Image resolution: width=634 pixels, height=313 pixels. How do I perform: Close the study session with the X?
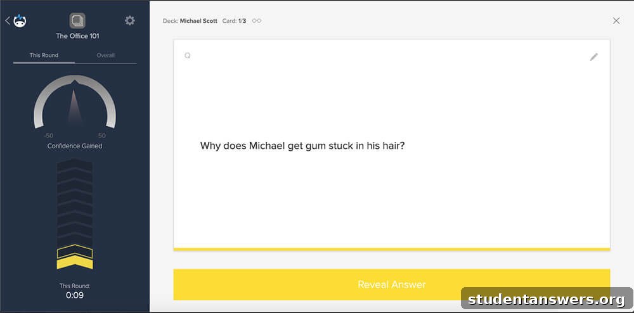tap(616, 21)
